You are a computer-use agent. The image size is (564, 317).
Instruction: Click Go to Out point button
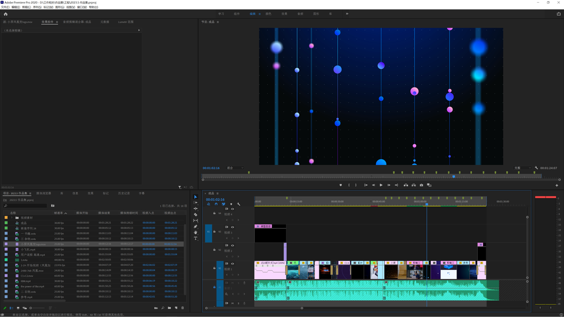[396, 185]
